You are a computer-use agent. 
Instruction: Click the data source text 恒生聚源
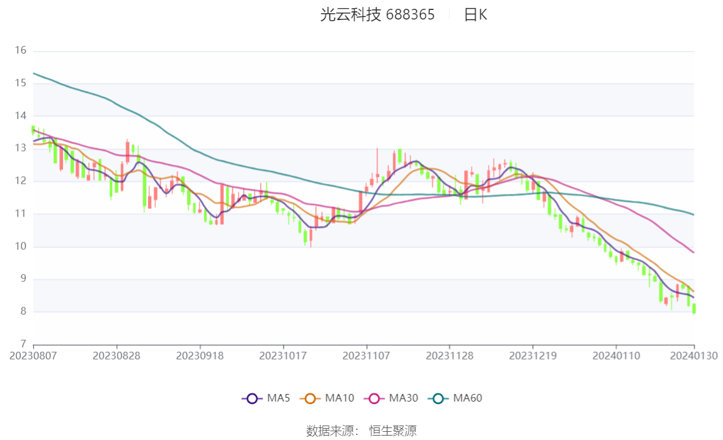pos(393,431)
